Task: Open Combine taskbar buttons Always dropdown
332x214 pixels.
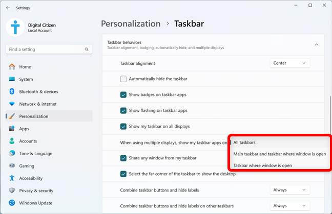Action: coord(289,190)
